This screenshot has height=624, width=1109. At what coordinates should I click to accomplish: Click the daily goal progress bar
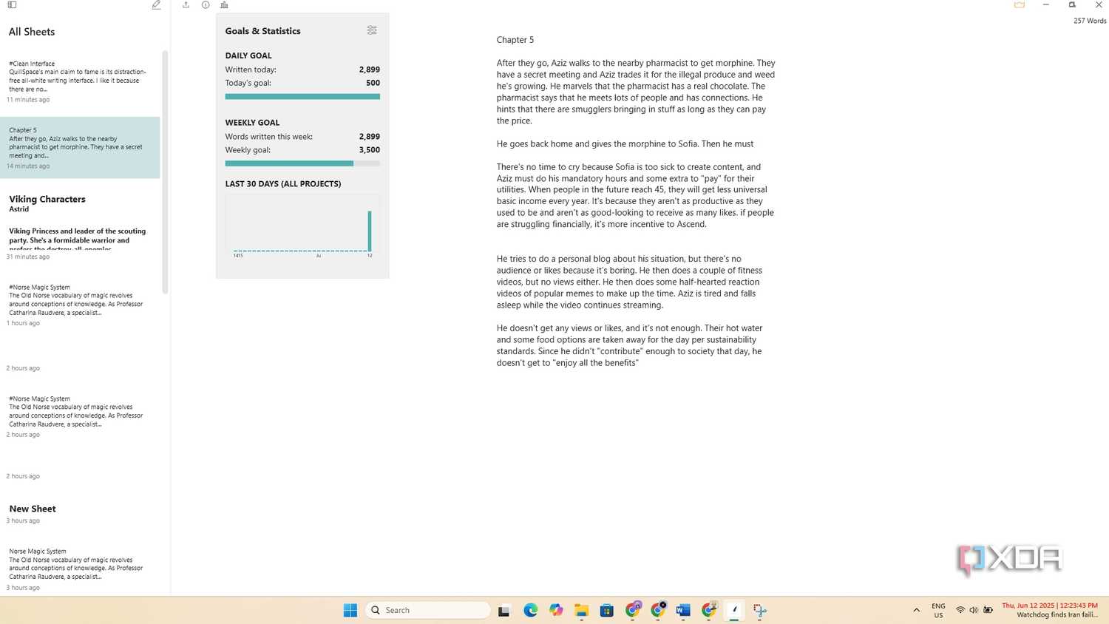coord(302,96)
